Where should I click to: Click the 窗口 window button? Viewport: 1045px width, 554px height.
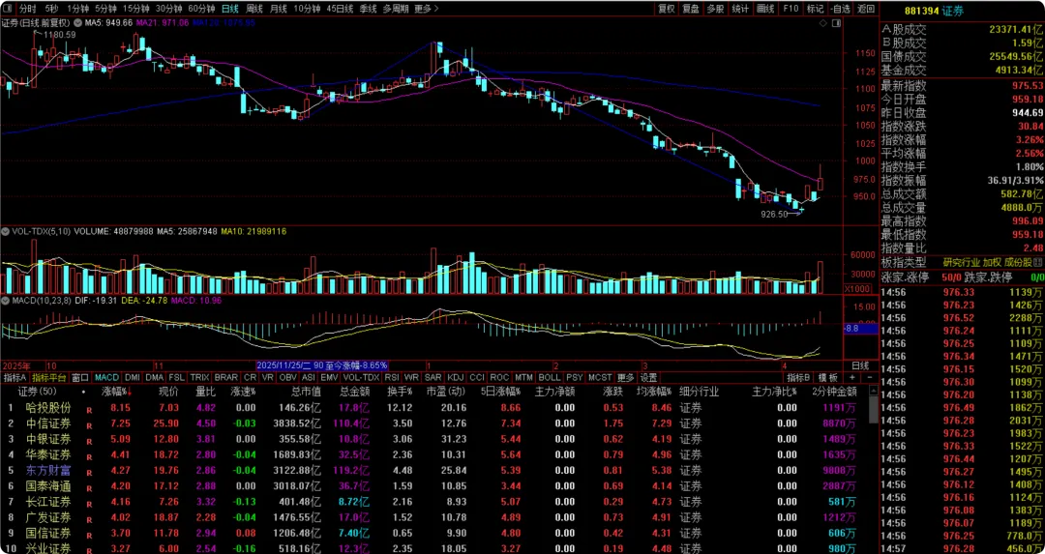tap(80, 377)
